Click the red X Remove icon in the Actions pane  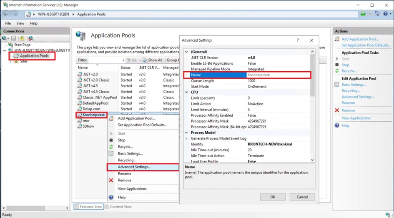337,110
